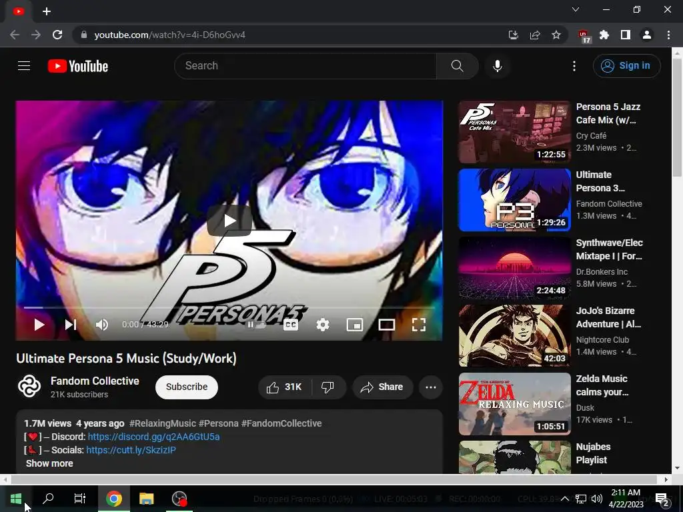Image resolution: width=683 pixels, height=512 pixels.
Task: Open the Chrome three-dot menu
Action: [x=668, y=35]
